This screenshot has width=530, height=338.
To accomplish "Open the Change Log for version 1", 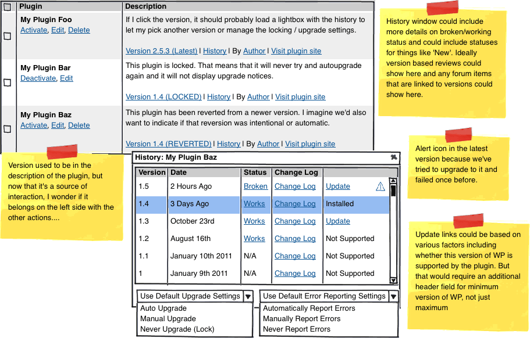I will point(295,274).
